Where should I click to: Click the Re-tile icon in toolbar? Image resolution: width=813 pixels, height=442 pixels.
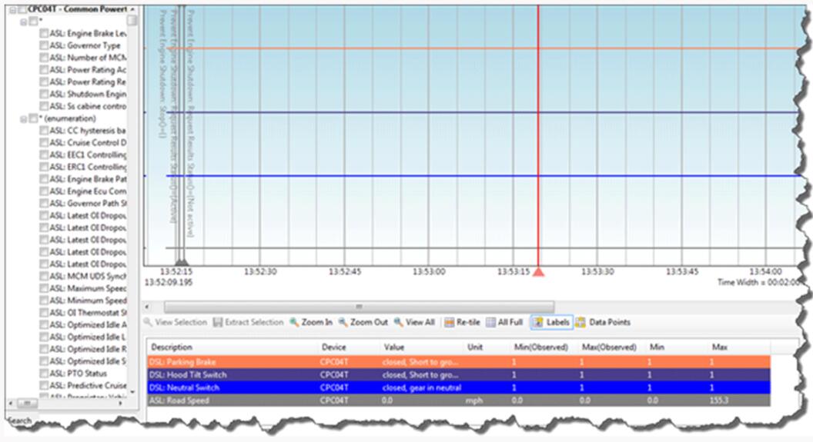[x=450, y=323]
